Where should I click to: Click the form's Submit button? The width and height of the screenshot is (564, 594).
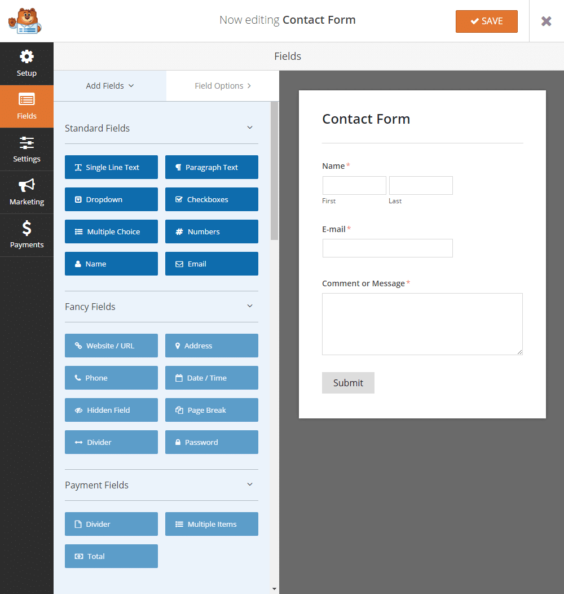click(348, 383)
